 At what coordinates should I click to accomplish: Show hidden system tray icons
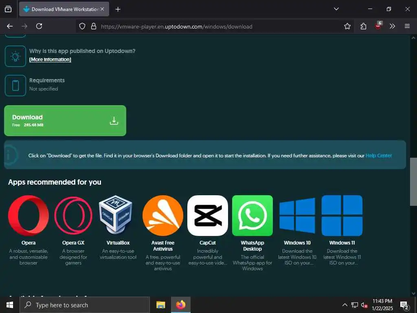(345, 305)
